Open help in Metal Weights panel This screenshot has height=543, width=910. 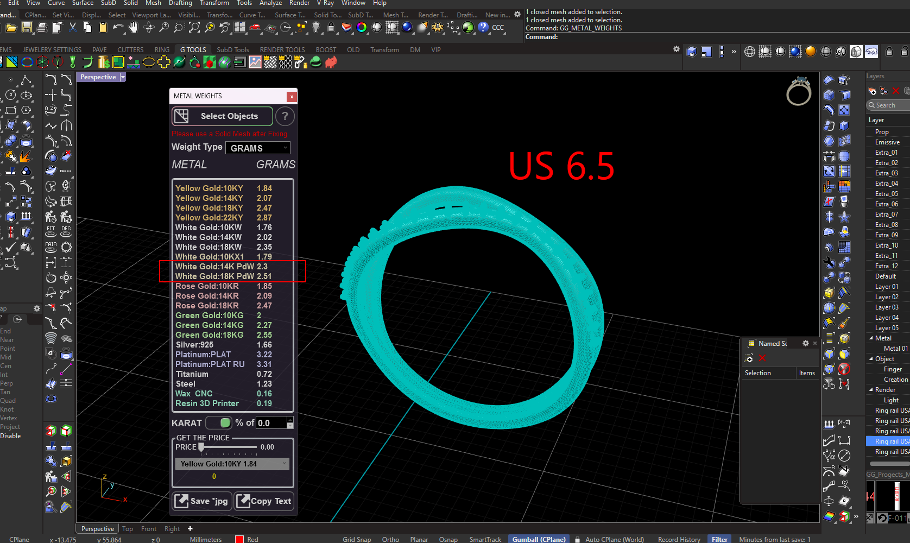(285, 116)
